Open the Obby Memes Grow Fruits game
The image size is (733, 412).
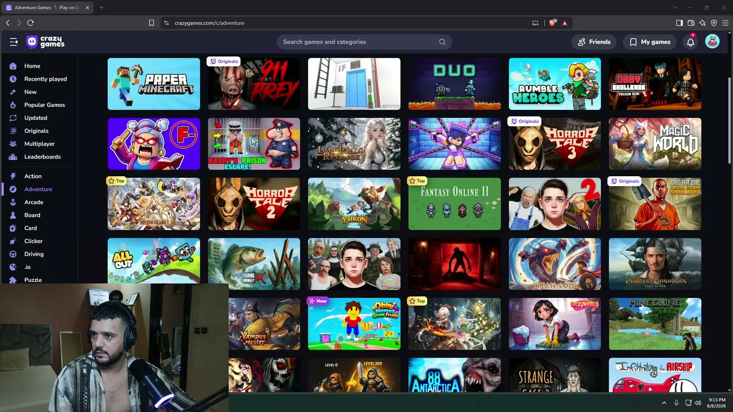[354, 324]
